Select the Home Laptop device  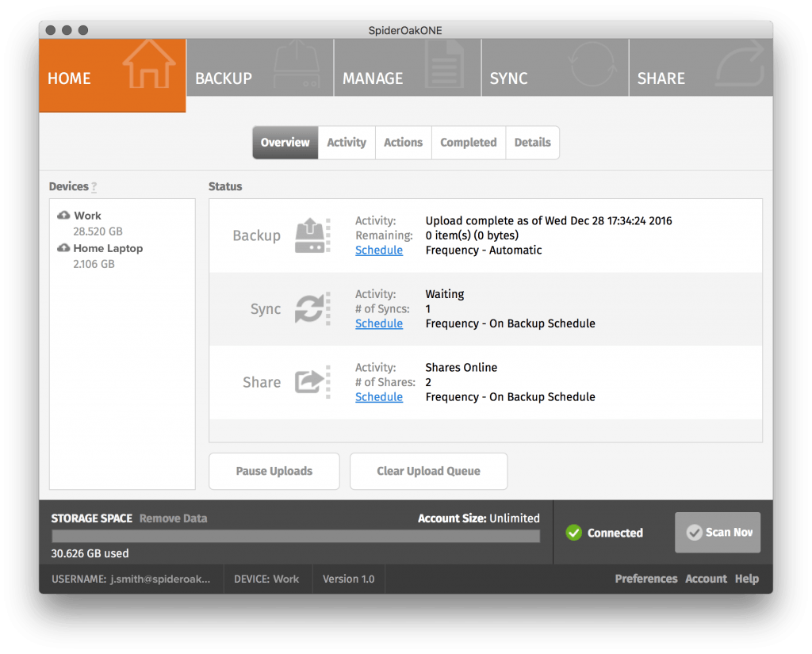point(108,249)
